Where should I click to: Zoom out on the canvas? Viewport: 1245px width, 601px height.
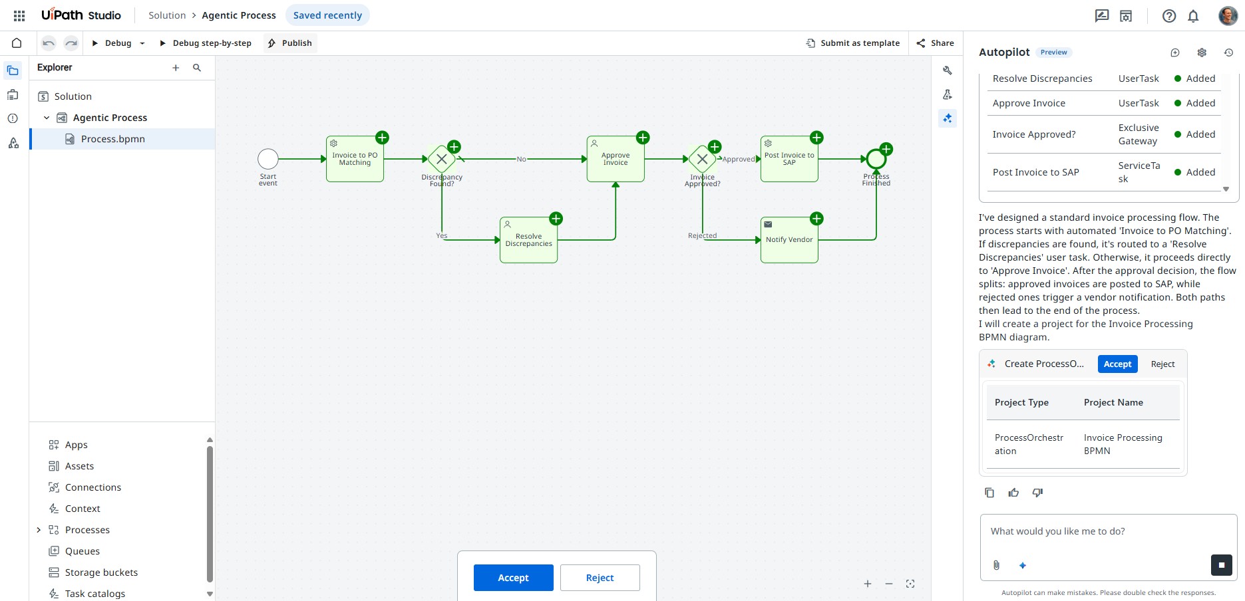[889, 584]
